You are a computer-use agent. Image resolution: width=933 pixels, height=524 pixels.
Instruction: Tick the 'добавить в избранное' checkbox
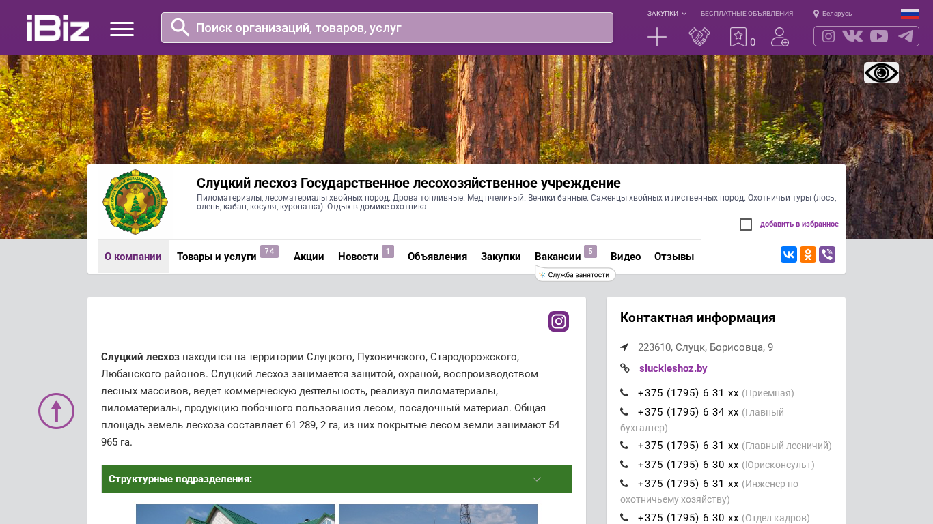click(746, 224)
